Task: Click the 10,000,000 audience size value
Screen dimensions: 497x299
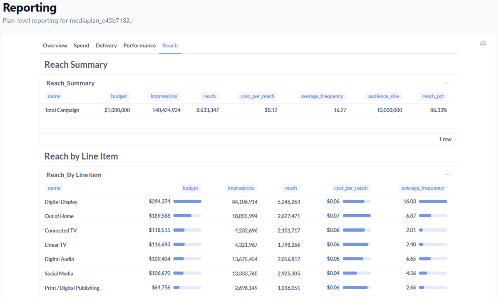Action: point(389,110)
